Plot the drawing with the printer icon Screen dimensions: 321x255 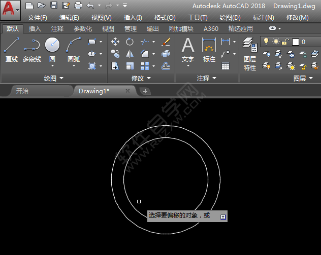[78, 5]
